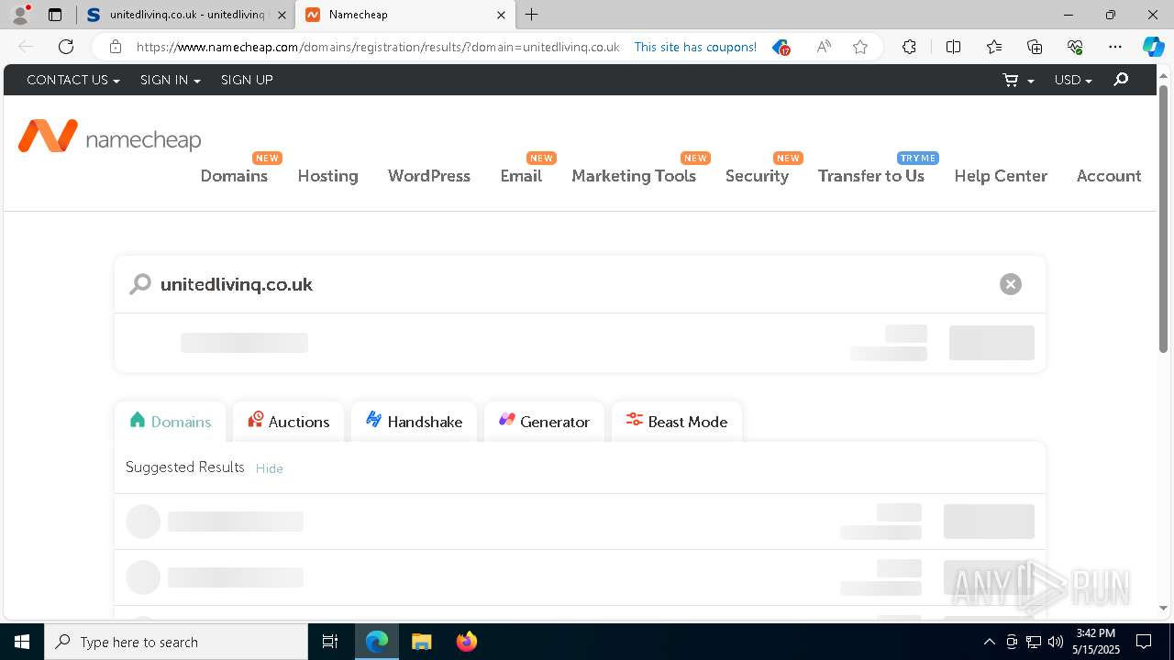This screenshot has width=1174, height=660.
Task: Open the browser Extensions icon
Action: (x=909, y=47)
